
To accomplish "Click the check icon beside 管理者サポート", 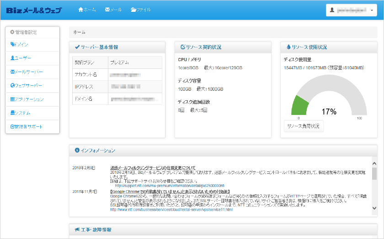I will (x=12, y=127).
